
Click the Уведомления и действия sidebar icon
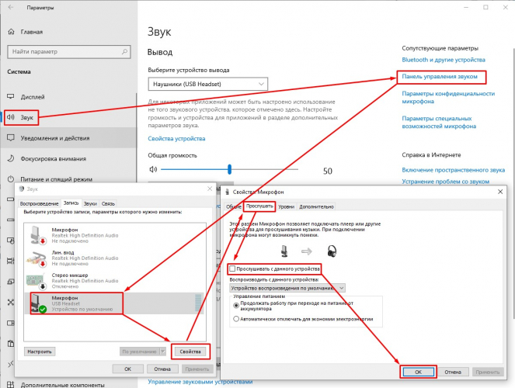pyautogui.click(x=11, y=138)
